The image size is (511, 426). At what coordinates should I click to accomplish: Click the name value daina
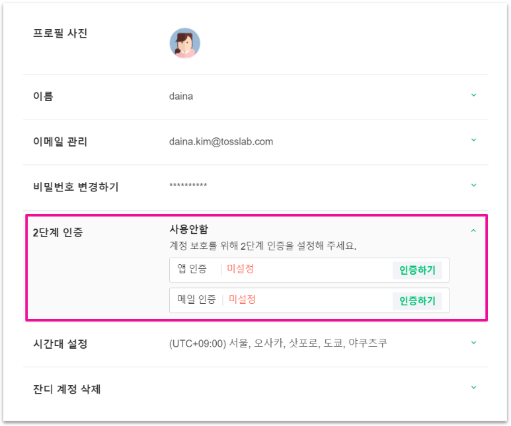click(x=181, y=96)
